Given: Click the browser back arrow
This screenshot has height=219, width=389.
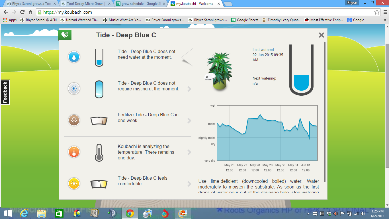Looking at the screenshot, I should pyautogui.click(x=6, y=12).
